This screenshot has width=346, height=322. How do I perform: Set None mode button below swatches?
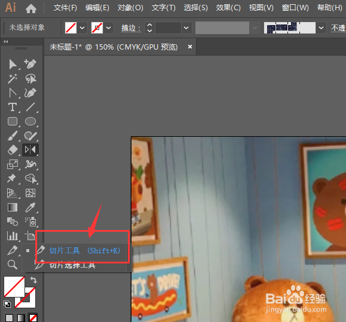pyautogui.click(x=33, y=318)
